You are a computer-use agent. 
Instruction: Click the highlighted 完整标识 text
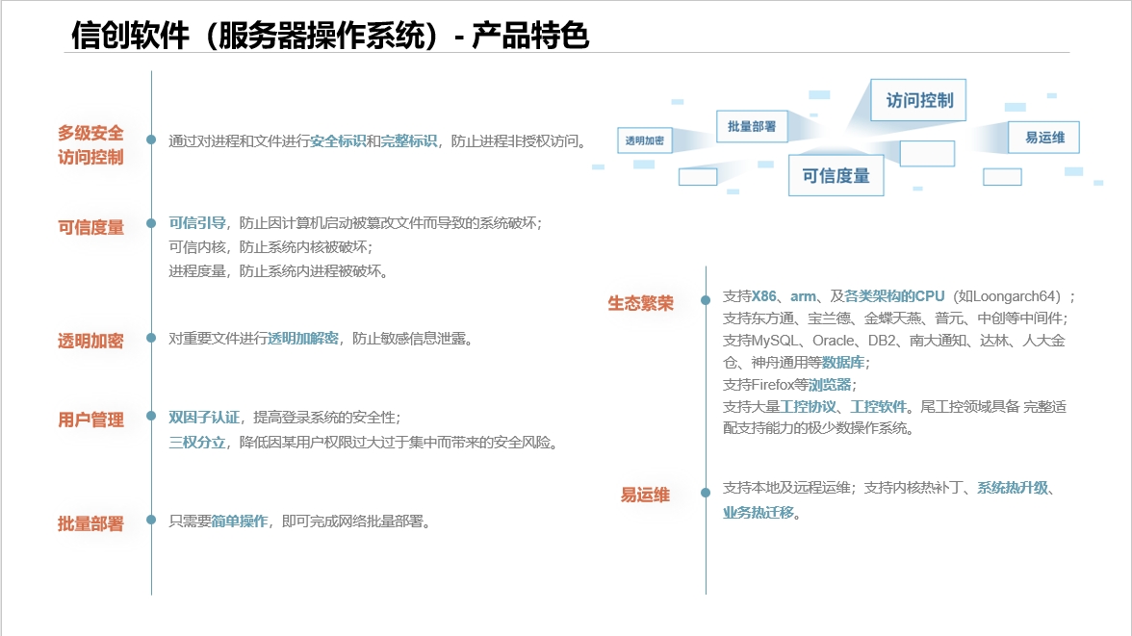tap(408, 140)
